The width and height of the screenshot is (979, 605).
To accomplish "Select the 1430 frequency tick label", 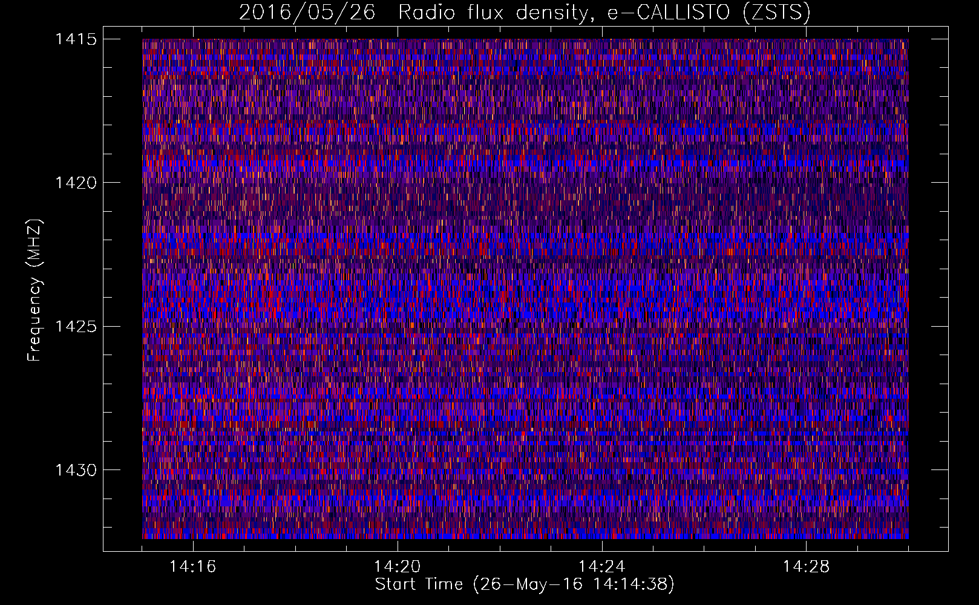I will click(76, 470).
